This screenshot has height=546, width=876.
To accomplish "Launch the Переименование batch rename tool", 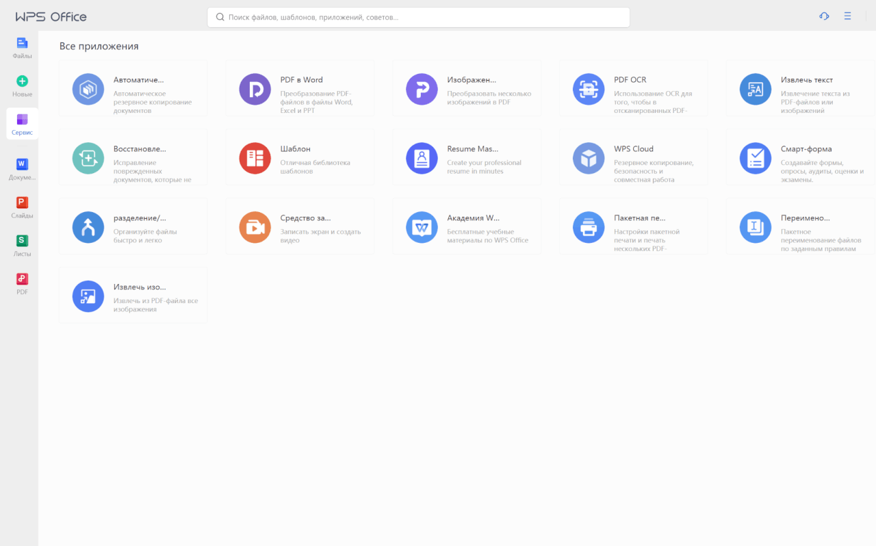I will click(799, 226).
